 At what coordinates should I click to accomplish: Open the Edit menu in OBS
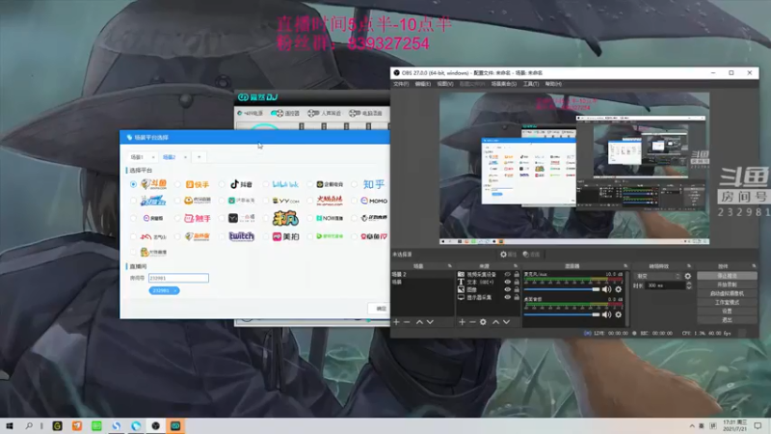point(423,84)
